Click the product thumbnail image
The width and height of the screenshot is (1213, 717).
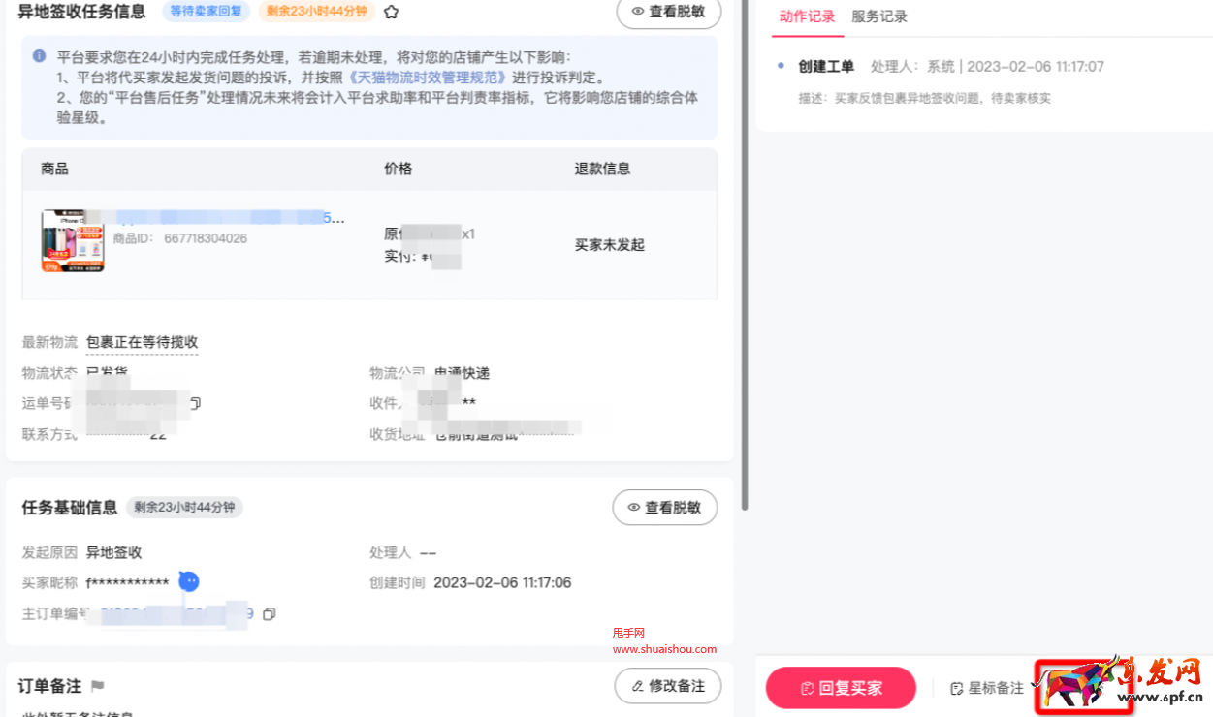tap(73, 240)
